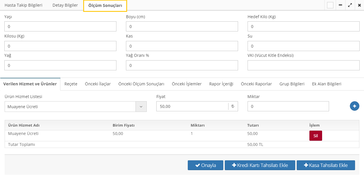
Task: Click the blue plus add-item icon
Action: 354,106
